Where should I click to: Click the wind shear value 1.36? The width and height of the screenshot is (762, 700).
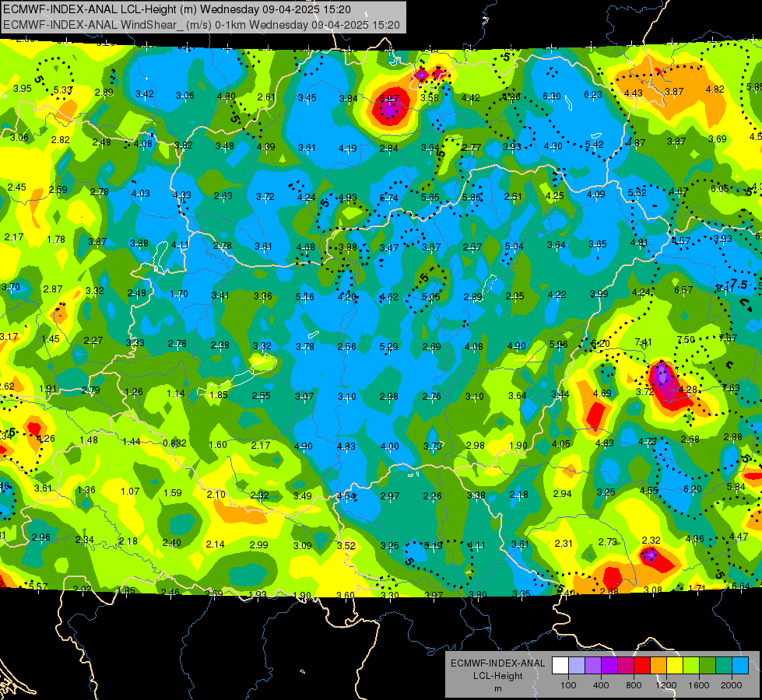click(x=86, y=490)
